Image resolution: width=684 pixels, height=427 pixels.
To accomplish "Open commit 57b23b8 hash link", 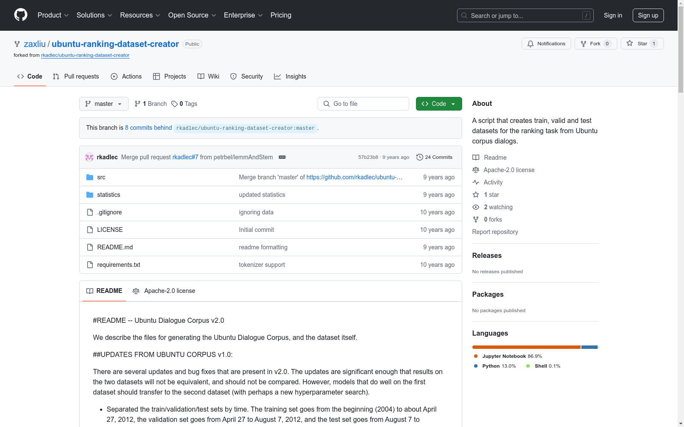I will click(368, 157).
